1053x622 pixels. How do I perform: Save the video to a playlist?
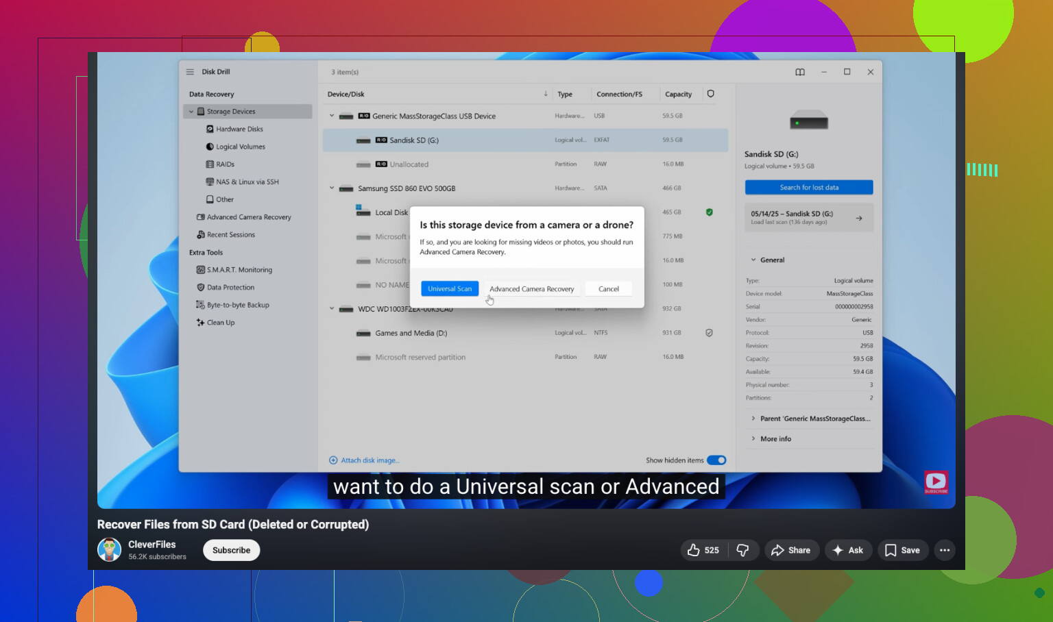[904, 550]
